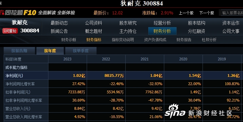This screenshot has height=122, width=243.
Task: Select 财务指标 sub-tab
Action: [x=94, y=40]
